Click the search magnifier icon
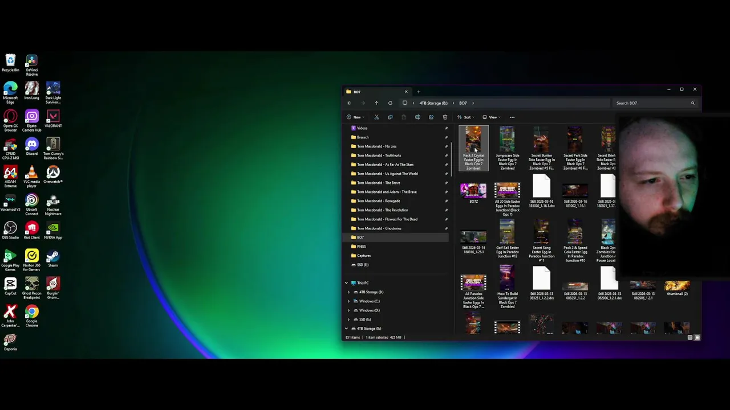Image resolution: width=730 pixels, height=410 pixels. pyautogui.click(x=693, y=103)
